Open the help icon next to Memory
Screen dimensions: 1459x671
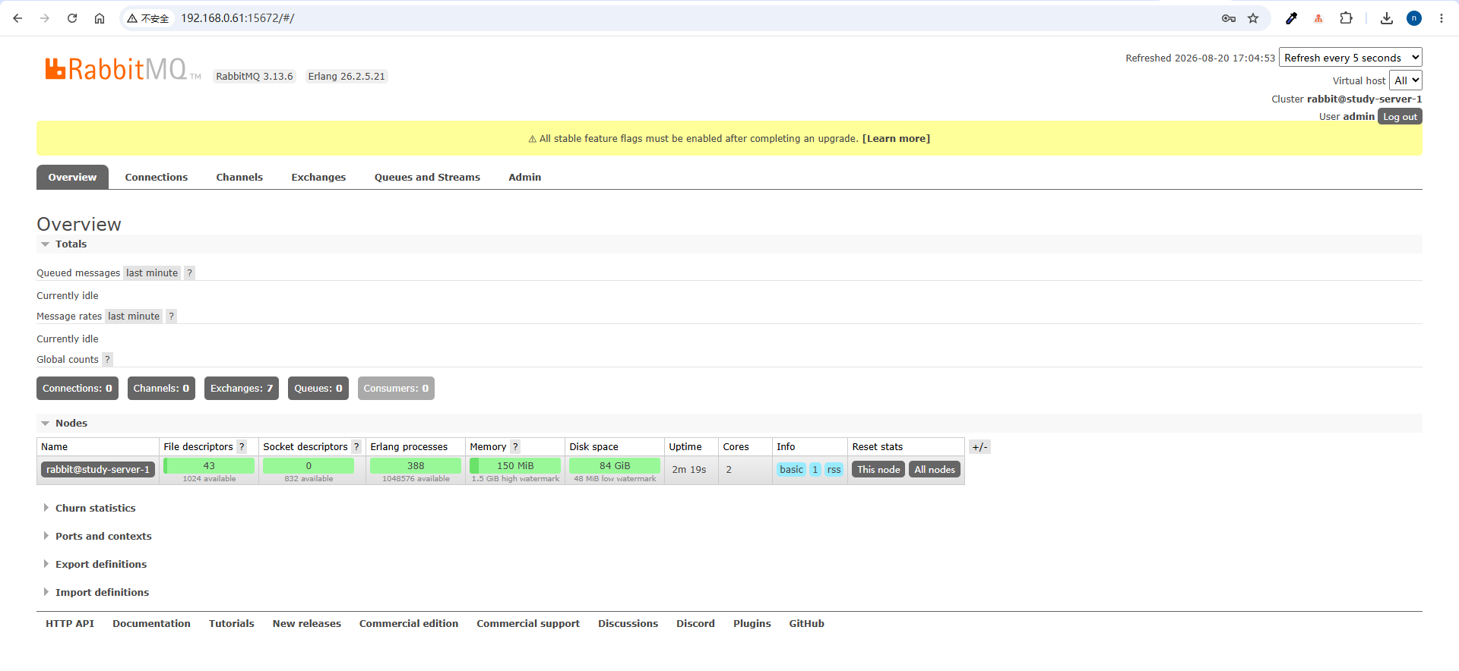click(515, 447)
